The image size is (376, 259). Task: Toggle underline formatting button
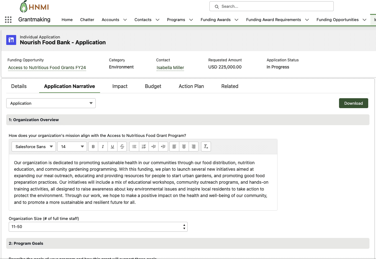112,147
